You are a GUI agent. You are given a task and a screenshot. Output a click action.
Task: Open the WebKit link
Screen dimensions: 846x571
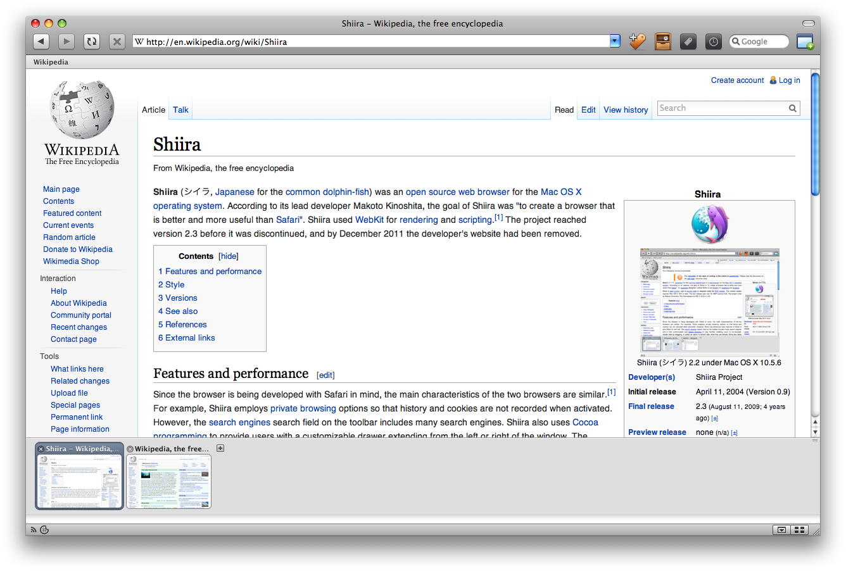click(369, 220)
